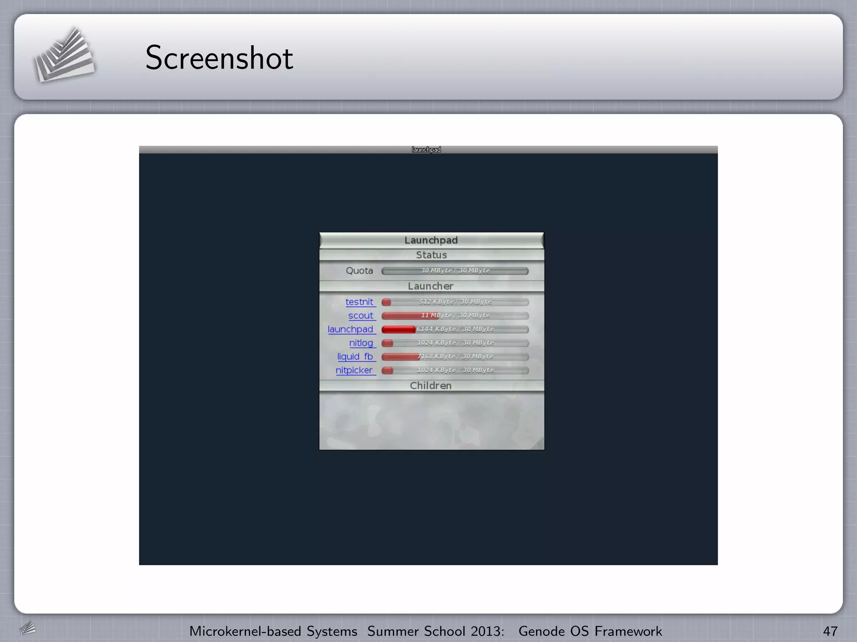Image resolution: width=857 pixels, height=642 pixels.
Task: Start nitlog from the Launcher section
Action: [x=361, y=343]
